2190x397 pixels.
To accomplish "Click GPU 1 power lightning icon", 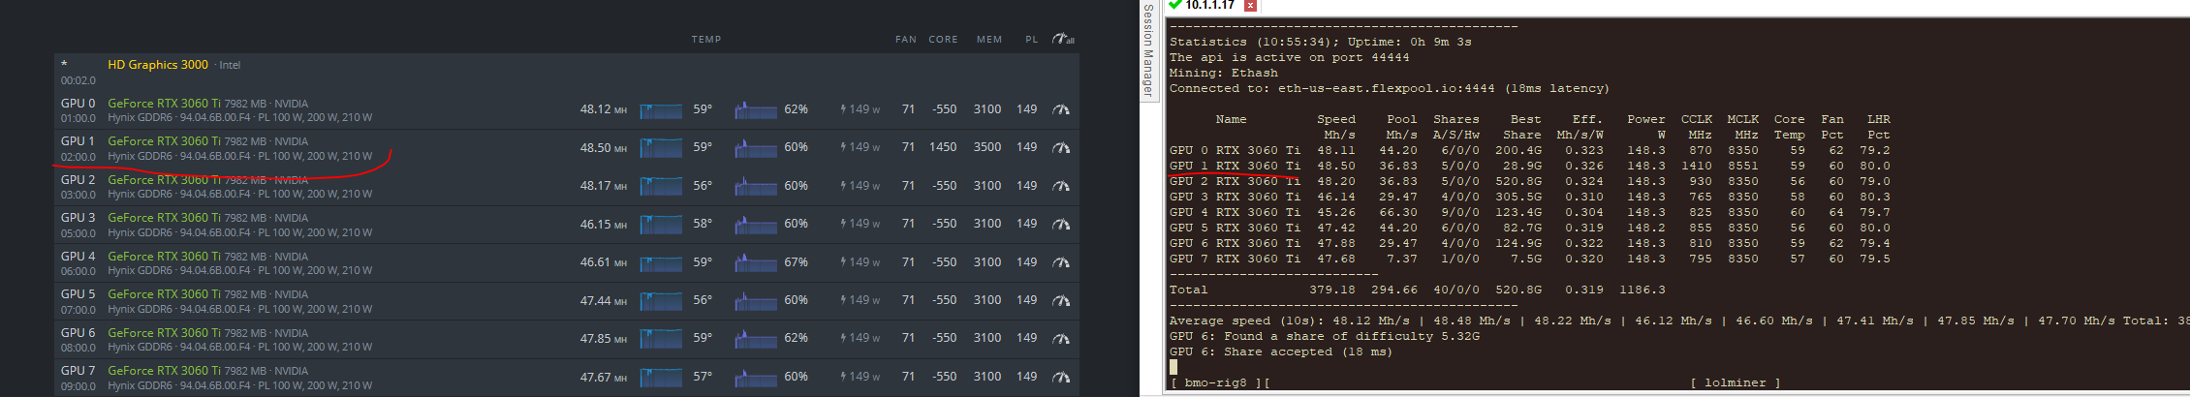I will (843, 147).
